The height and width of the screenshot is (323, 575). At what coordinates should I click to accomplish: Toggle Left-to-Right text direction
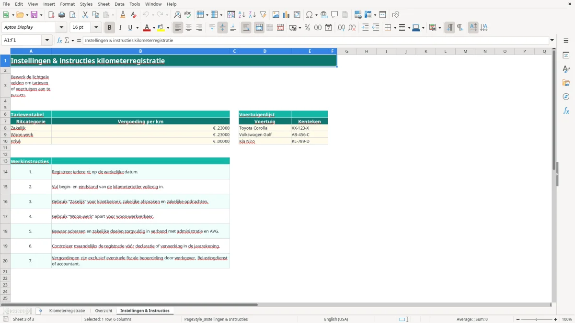pos(449,28)
